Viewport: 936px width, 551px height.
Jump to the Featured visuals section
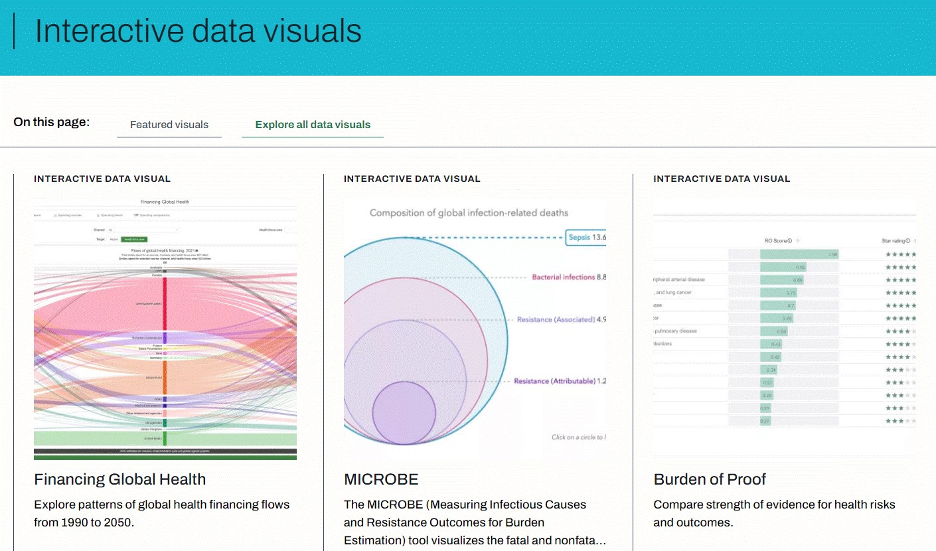point(169,125)
